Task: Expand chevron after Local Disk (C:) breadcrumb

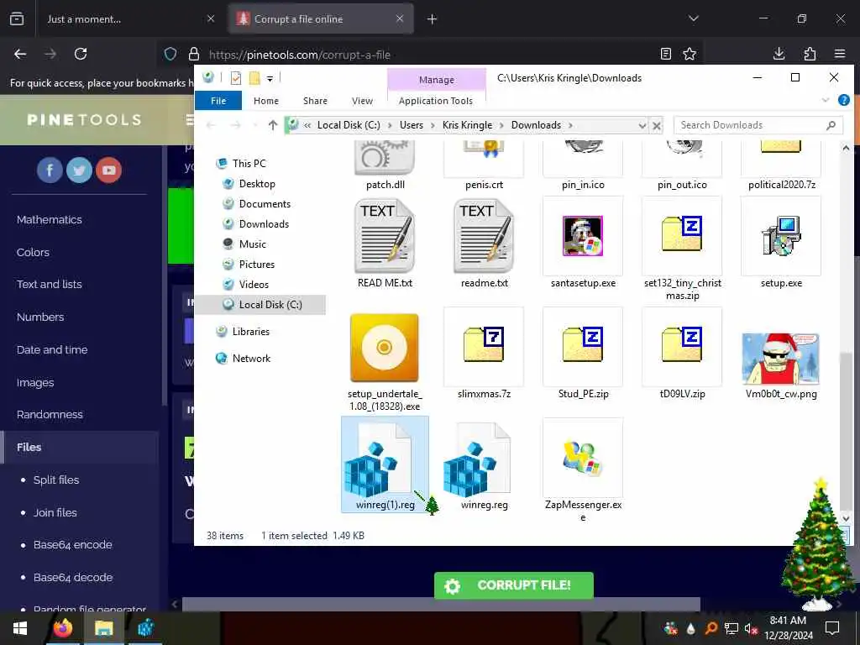Action: (x=390, y=126)
